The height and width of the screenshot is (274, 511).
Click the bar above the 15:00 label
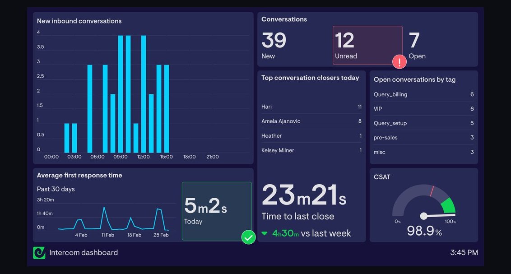[167, 109]
